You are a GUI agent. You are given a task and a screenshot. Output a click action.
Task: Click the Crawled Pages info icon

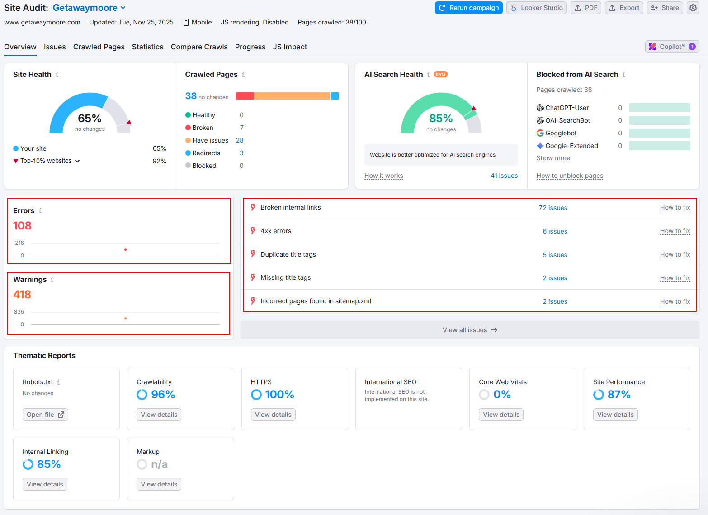[243, 74]
